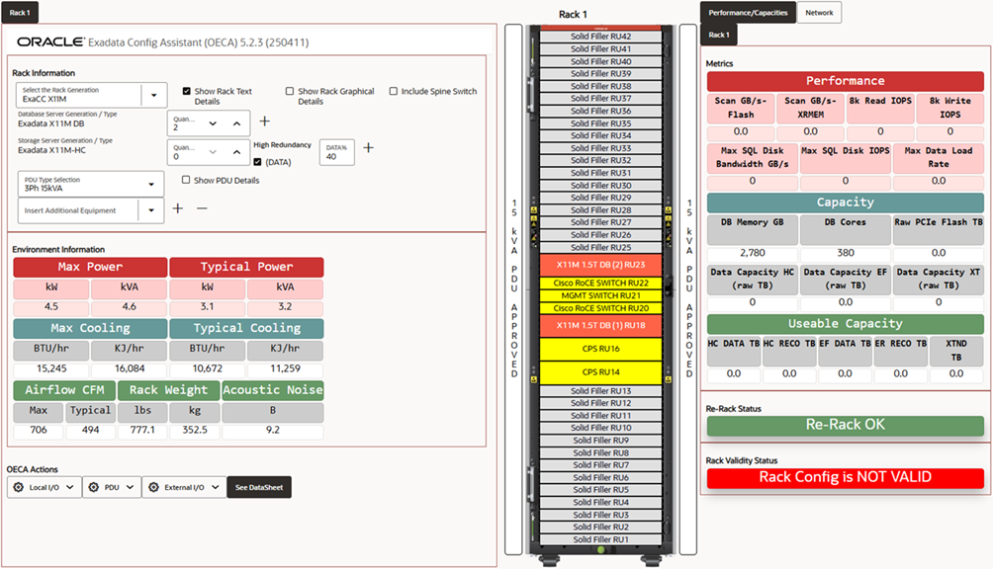Click the left 15 kVA PDU APPROVED bar
The image size is (993, 569).
(x=513, y=289)
